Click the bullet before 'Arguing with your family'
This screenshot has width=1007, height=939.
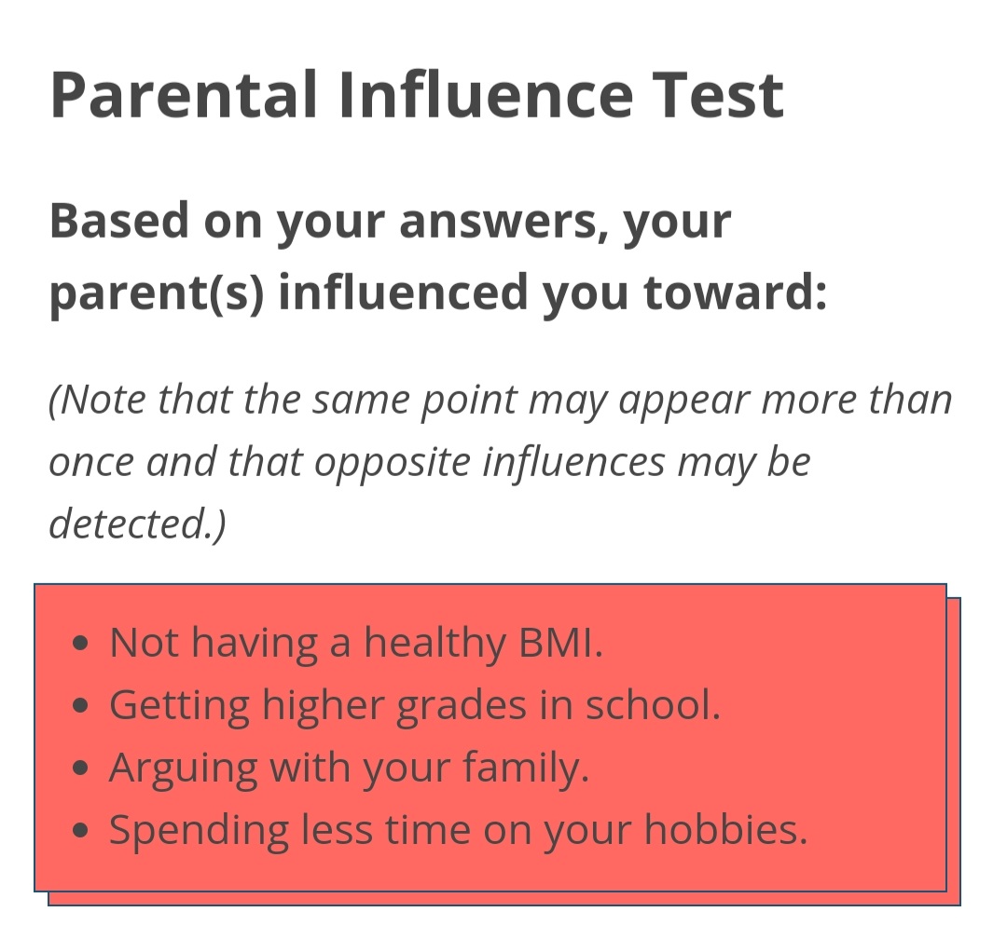tap(80, 769)
